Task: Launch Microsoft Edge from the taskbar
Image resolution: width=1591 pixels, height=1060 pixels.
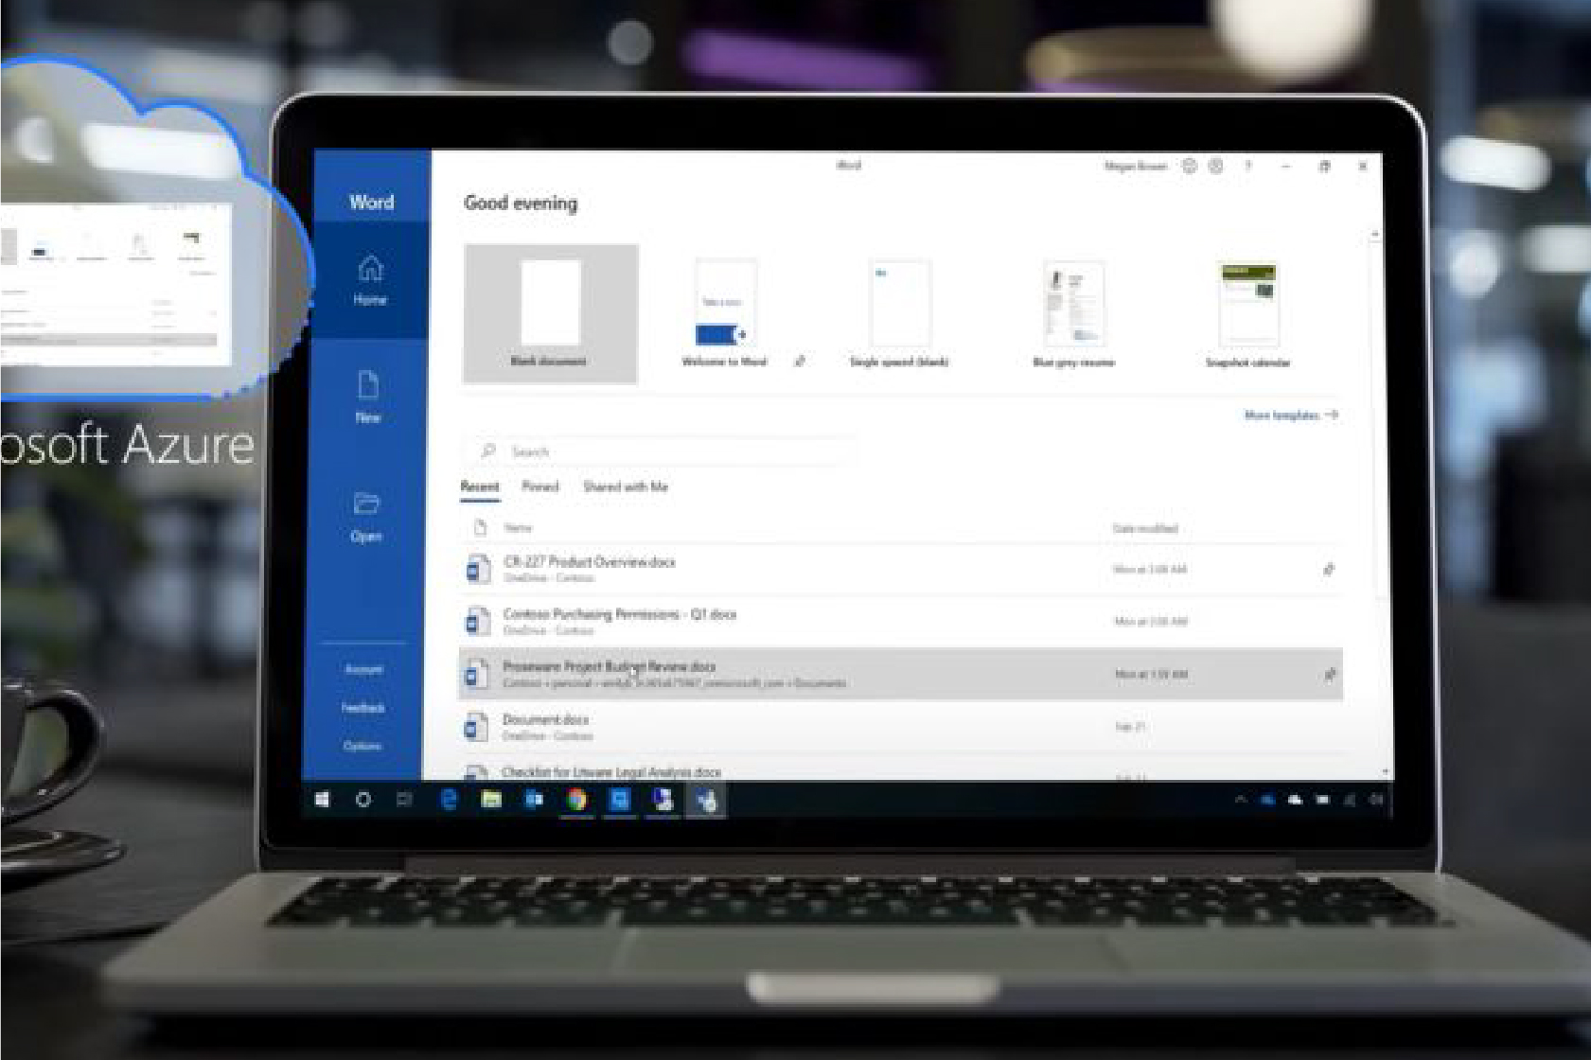Action: tap(449, 800)
